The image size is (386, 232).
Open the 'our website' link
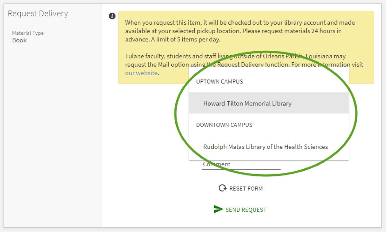point(141,73)
